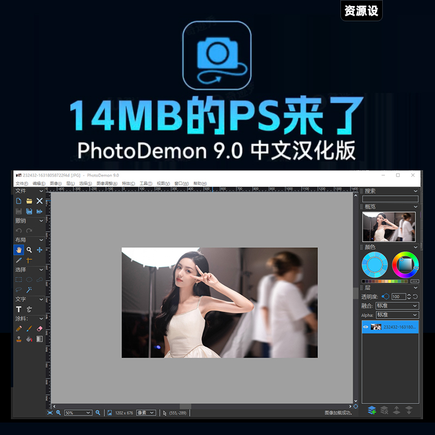Image resolution: width=435 pixels, height=435 pixels.
Task: Click the Save As / export icon
Action: click(x=40, y=212)
